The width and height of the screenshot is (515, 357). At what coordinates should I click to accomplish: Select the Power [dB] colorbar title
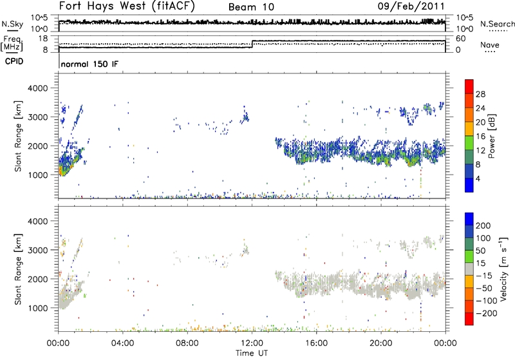point(491,136)
